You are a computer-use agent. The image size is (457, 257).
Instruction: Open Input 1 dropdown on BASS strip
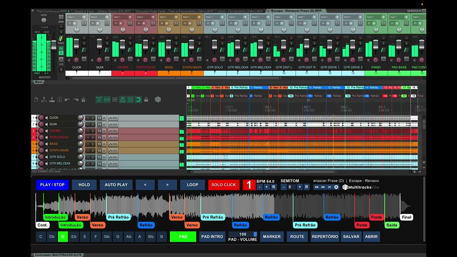tap(169, 17)
